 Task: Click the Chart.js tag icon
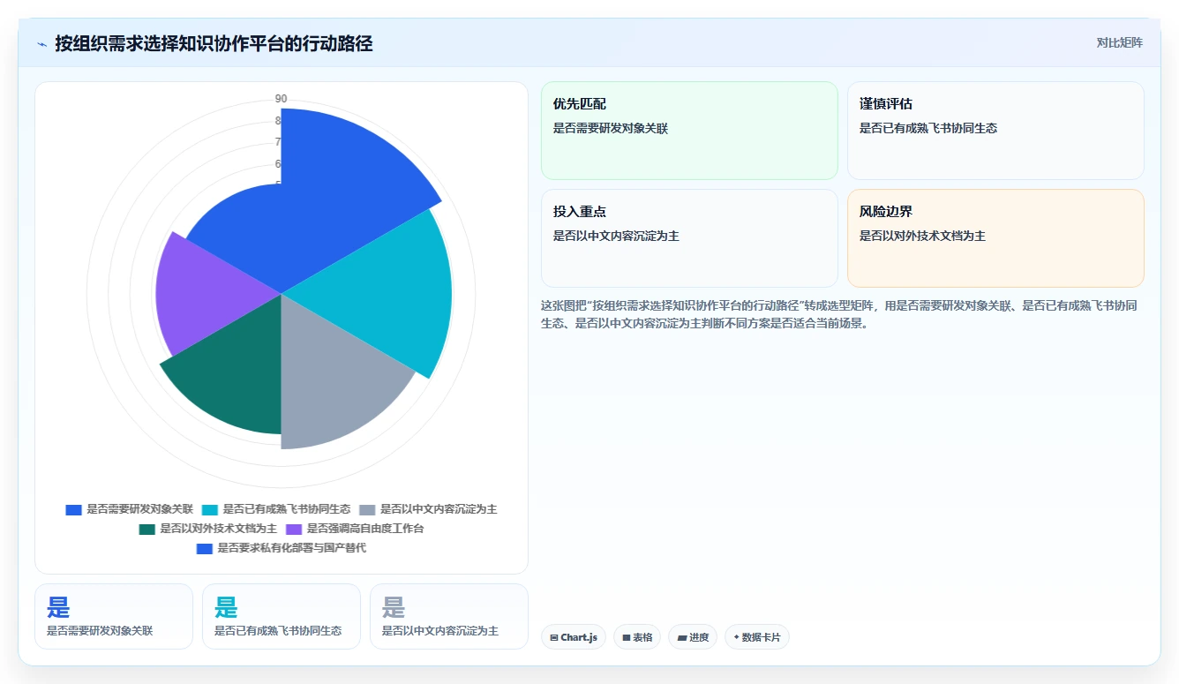click(x=553, y=637)
